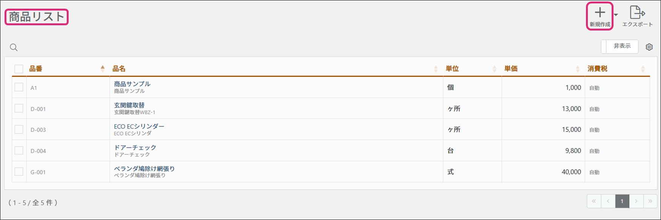This screenshot has width=661, height=220.
Task: Click the last page double-arrow button
Action: tap(650, 201)
